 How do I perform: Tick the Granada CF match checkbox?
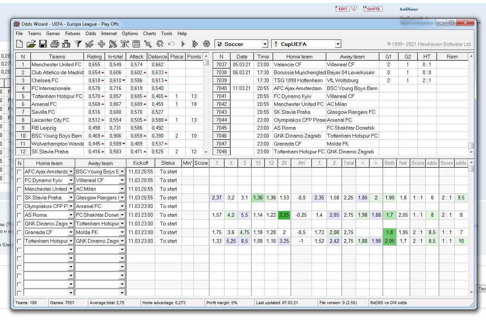coord(20,233)
